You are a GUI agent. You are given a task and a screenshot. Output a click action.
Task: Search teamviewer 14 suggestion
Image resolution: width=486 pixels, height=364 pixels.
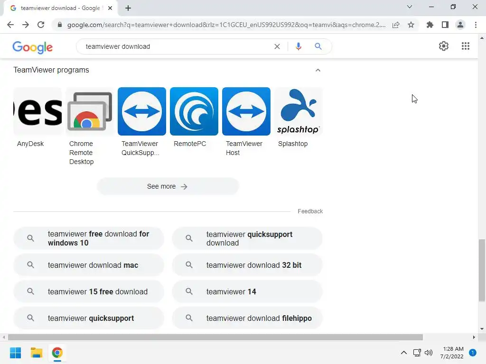(x=247, y=291)
